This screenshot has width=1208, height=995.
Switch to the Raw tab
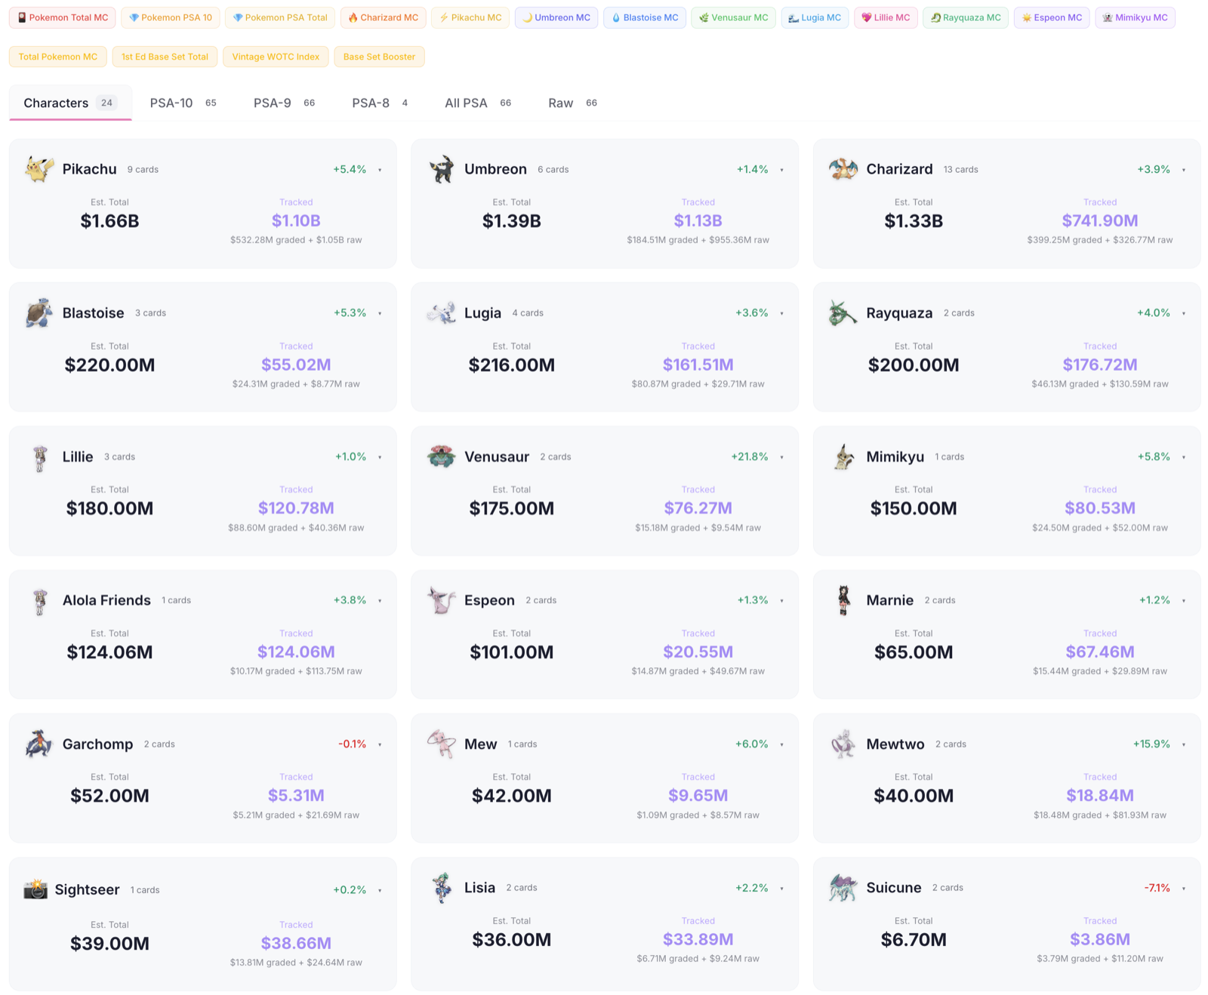click(x=572, y=103)
